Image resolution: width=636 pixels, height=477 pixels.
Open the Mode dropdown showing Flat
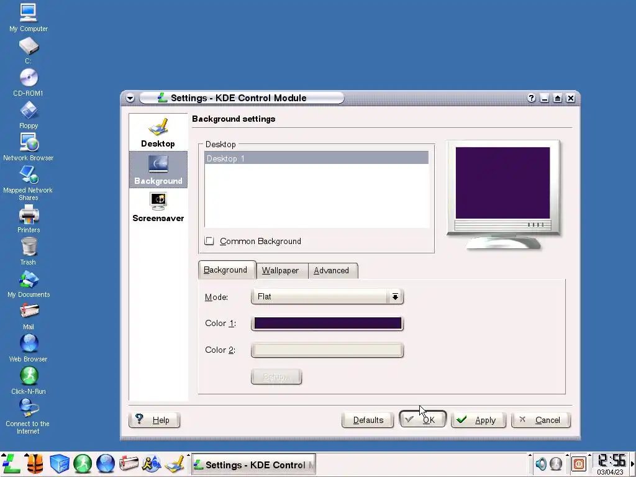327,296
